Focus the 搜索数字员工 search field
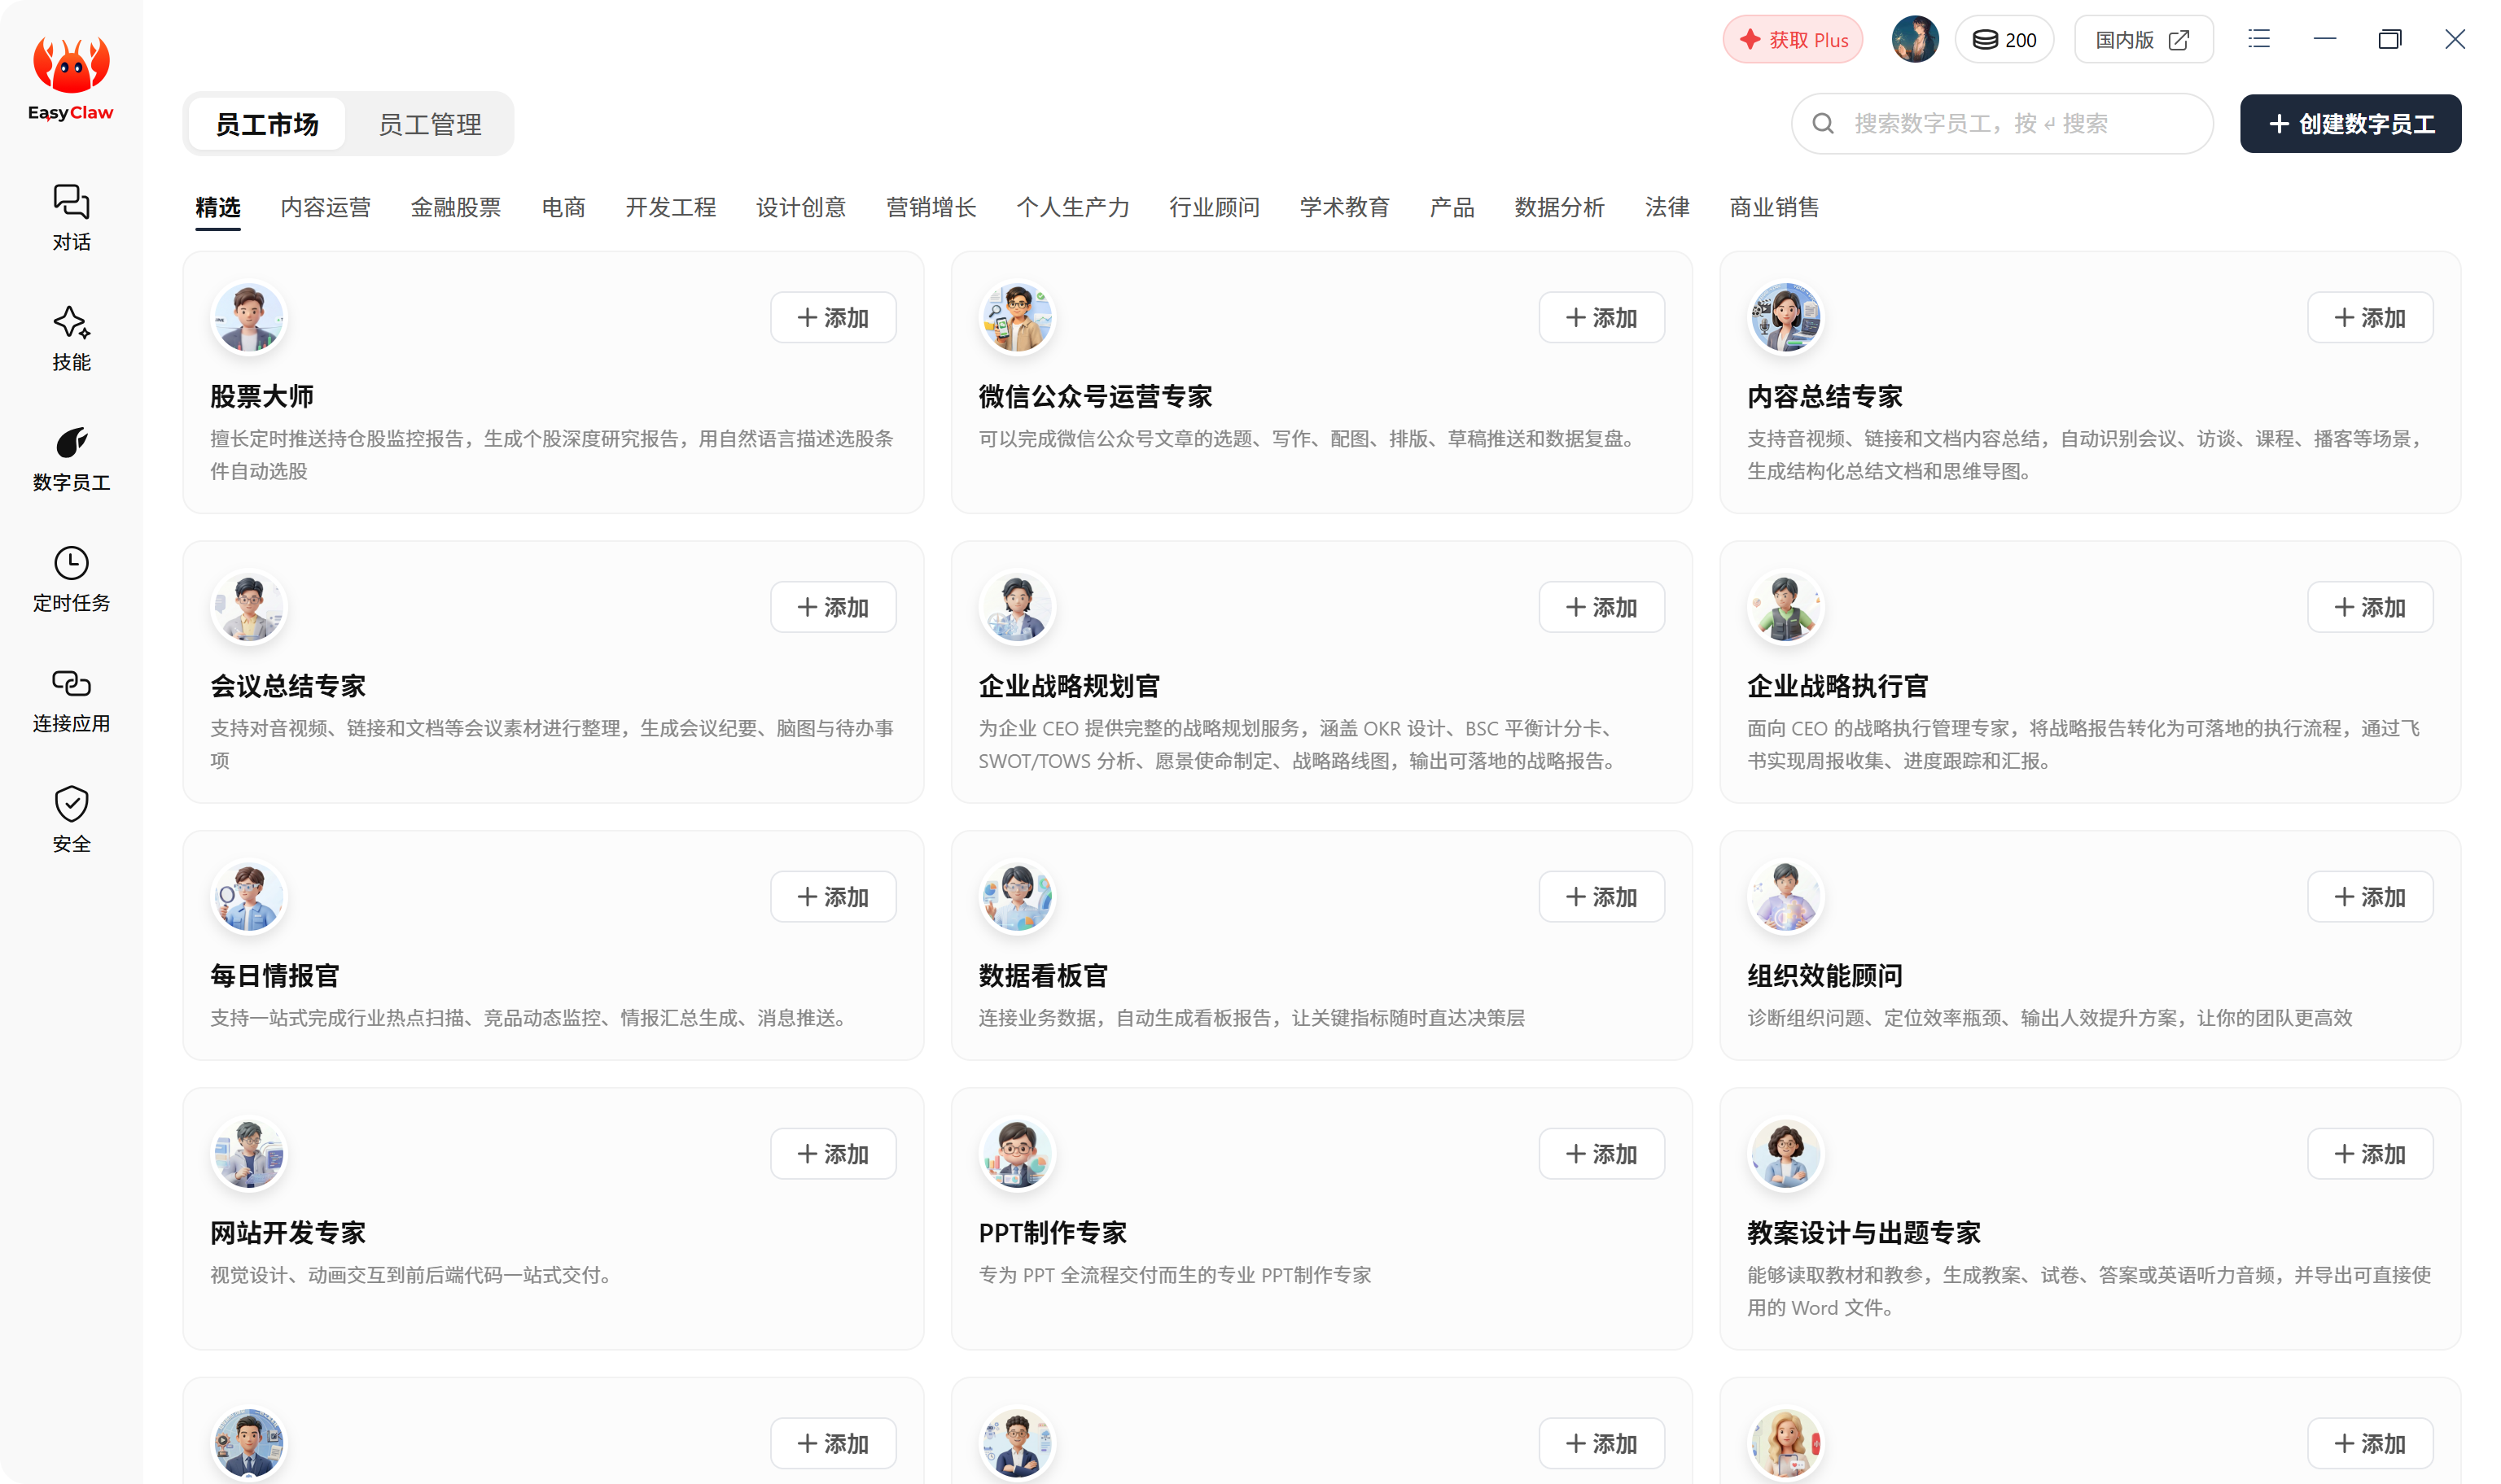 click(2002, 124)
